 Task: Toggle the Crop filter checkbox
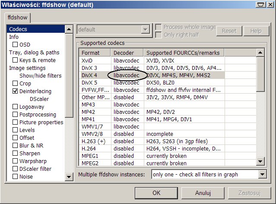click(x=16, y=84)
